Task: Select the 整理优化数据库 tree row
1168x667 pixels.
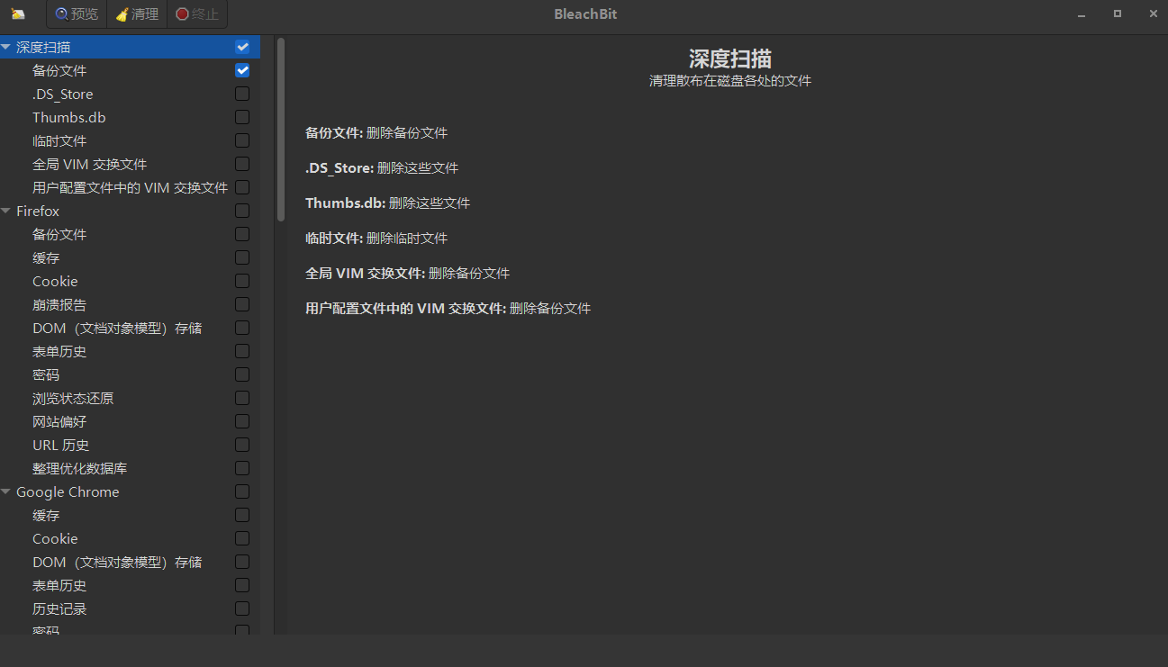Action: pos(130,468)
